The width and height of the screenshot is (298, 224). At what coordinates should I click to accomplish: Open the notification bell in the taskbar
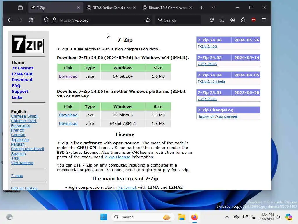[278, 217]
